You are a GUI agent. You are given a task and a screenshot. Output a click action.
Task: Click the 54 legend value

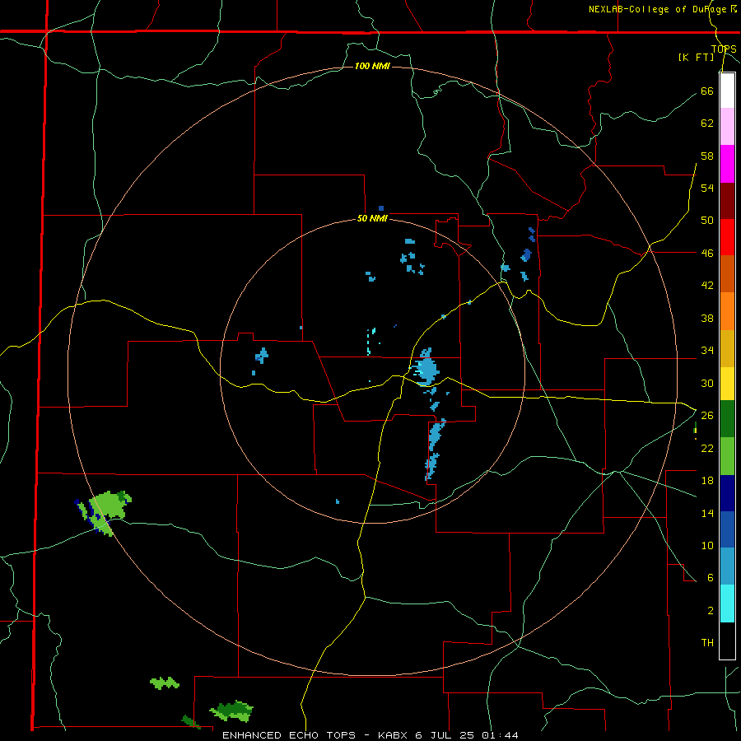pos(707,188)
